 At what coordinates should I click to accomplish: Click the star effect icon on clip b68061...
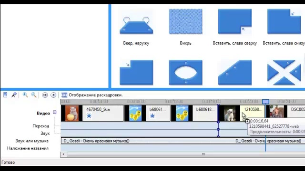coord(152,116)
